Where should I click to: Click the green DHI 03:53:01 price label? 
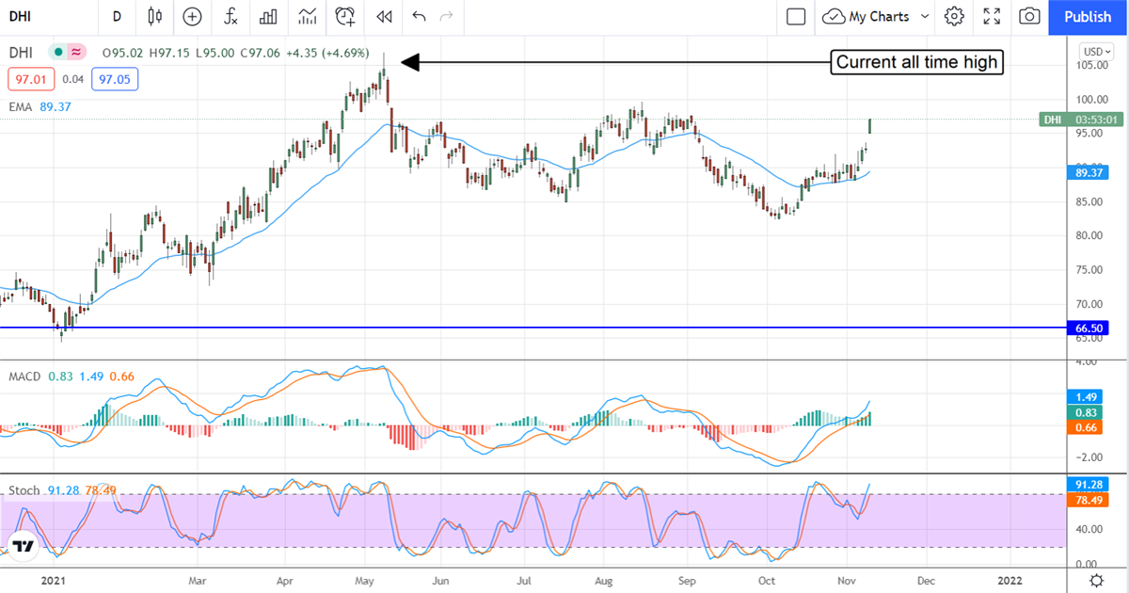point(1082,120)
